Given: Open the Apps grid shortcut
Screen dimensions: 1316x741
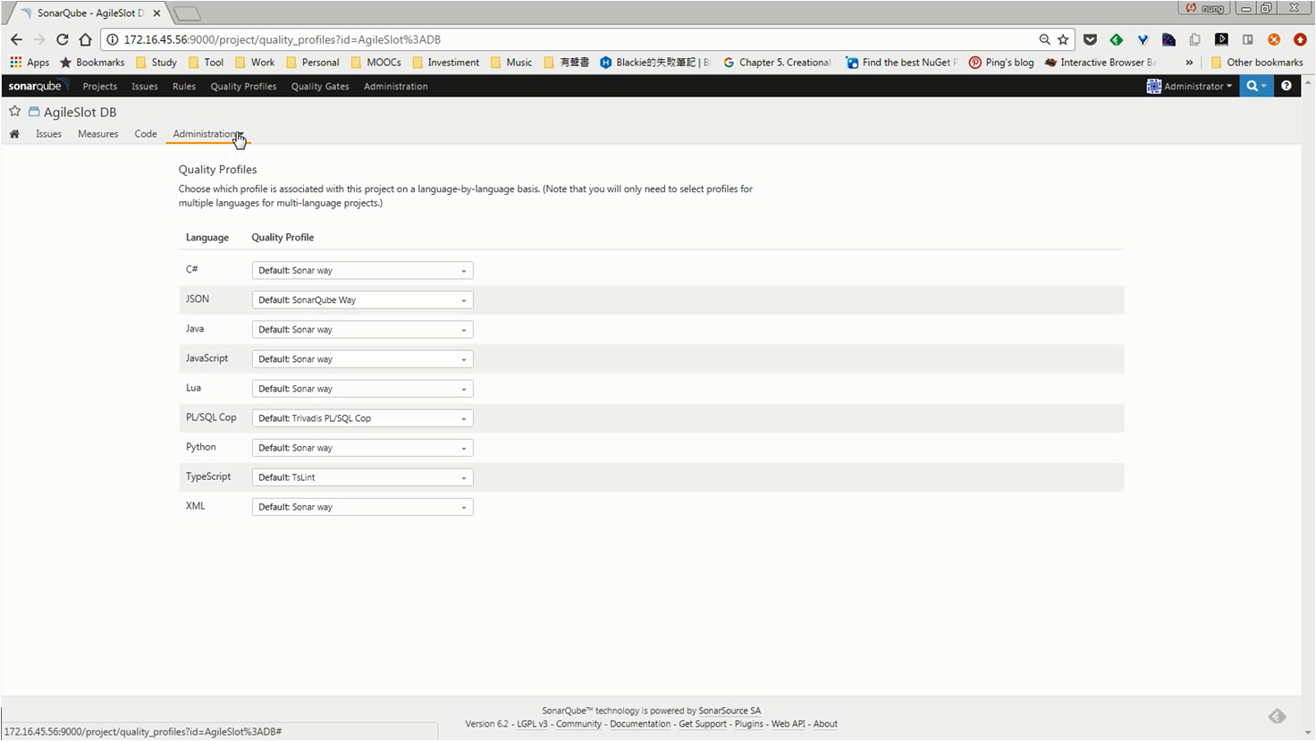Looking at the screenshot, I should pos(30,63).
